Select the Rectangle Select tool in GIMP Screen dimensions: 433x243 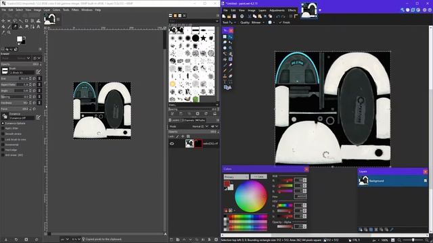tap(9, 21)
